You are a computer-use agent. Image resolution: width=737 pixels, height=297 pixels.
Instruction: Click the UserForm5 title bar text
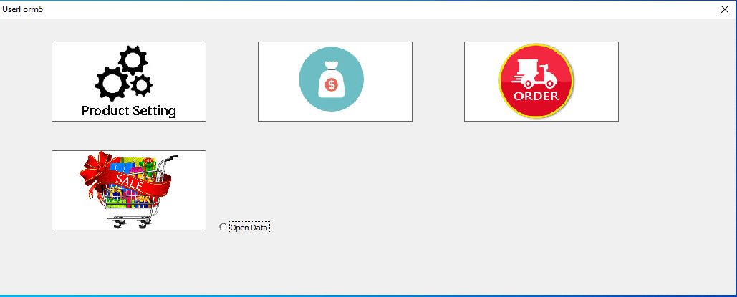tap(23, 9)
